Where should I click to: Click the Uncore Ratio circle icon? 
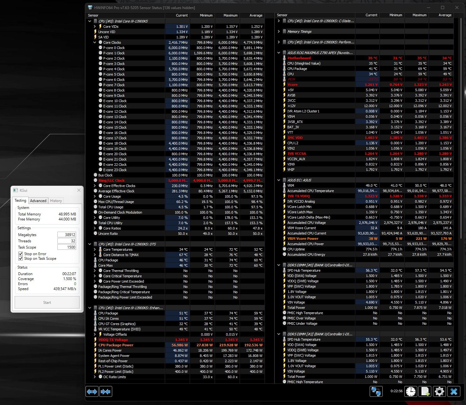[95, 234]
